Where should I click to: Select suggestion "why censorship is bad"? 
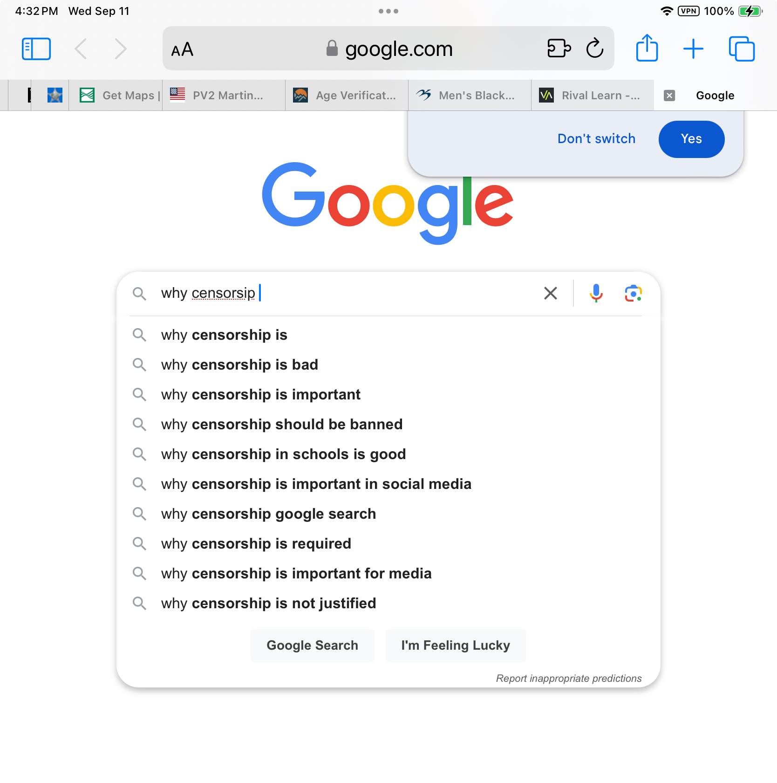point(239,364)
